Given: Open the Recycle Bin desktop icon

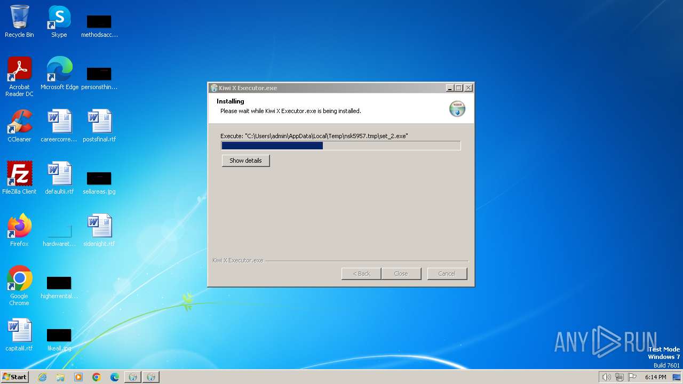Looking at the screenshot, I should [x=19, y=21].
